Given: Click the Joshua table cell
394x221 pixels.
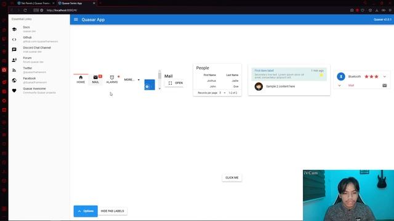Looking at the screenshot, I should pos(212,80).
